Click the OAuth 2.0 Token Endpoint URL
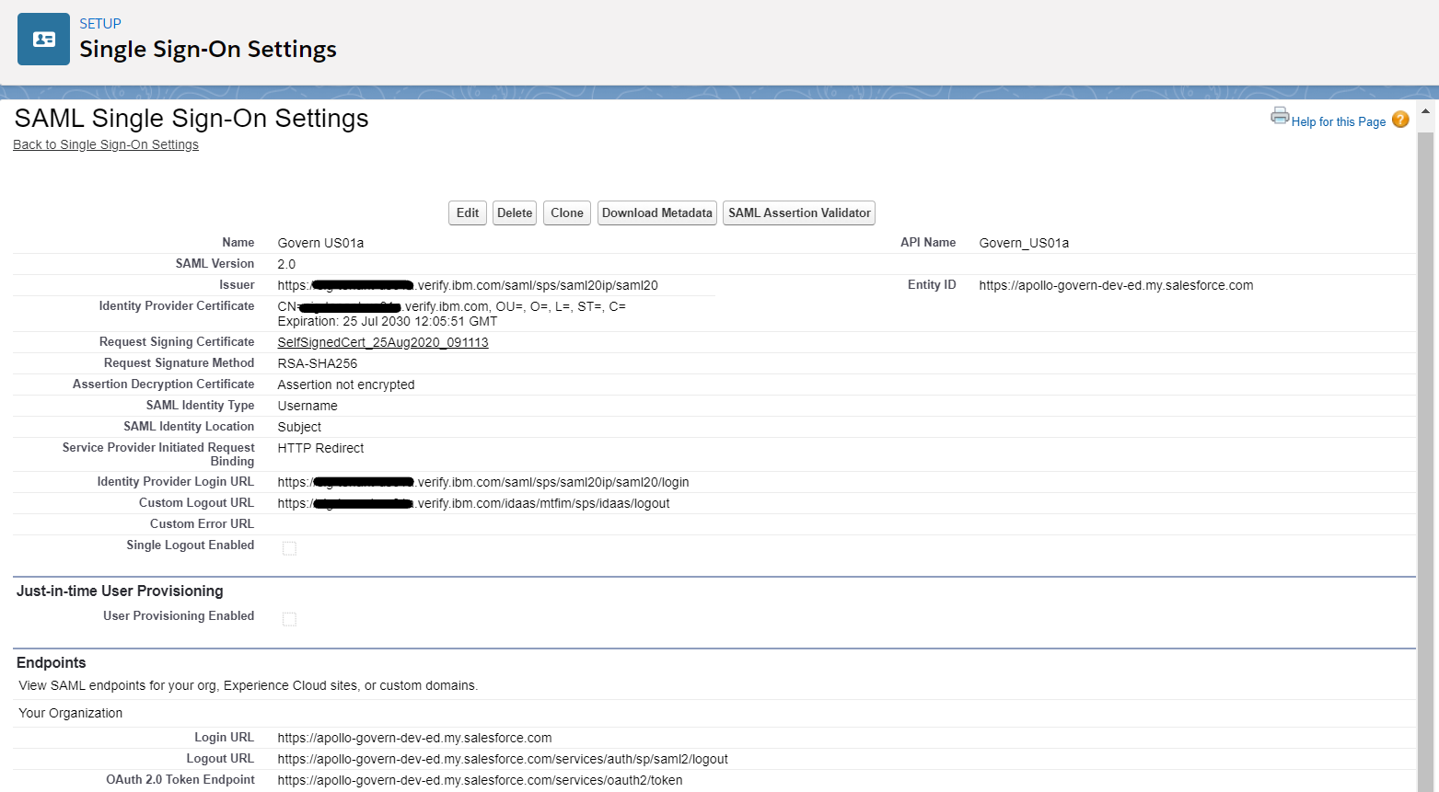1439x792 pixels. (x=480, y=780)
